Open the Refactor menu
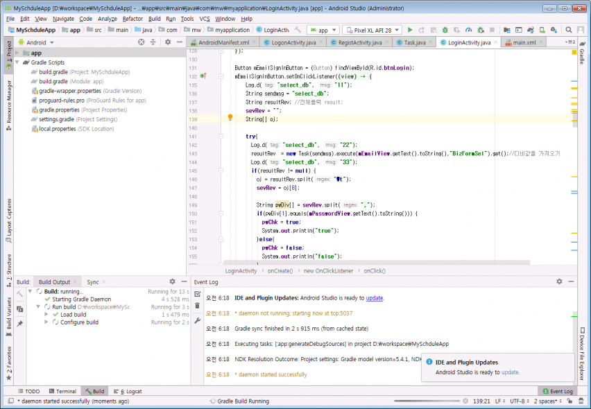Viewport: 591px width, 409px height. pos(132,19)
